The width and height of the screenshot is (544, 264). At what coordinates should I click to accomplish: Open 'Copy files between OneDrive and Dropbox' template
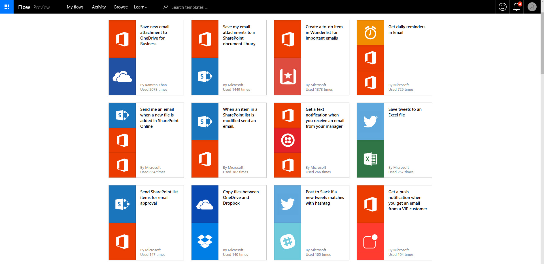click(x=241, y=197)
